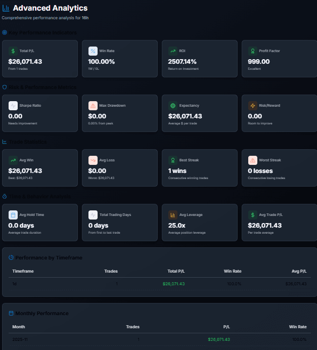
Task: Click the 'From 1 trades' caption
Action: pyautogui.click(x=18, y=69)
